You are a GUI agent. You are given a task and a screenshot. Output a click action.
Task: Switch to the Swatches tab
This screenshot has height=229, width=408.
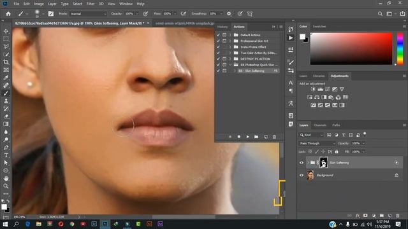pyautogui.click(x=319, y=27)
